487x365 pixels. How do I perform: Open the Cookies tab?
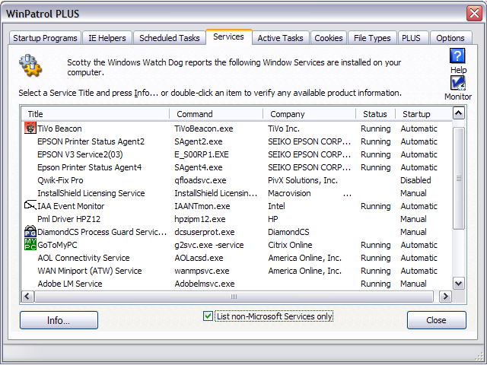328,38
